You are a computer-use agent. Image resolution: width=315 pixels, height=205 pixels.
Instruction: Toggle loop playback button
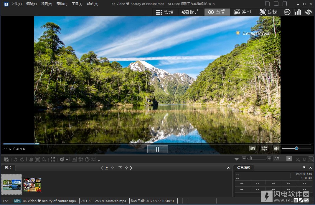(264, 149)
